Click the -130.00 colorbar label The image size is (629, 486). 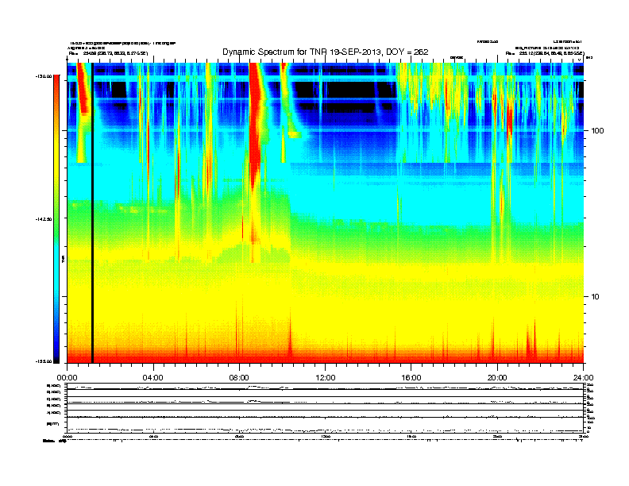click(x=44, y=75)
